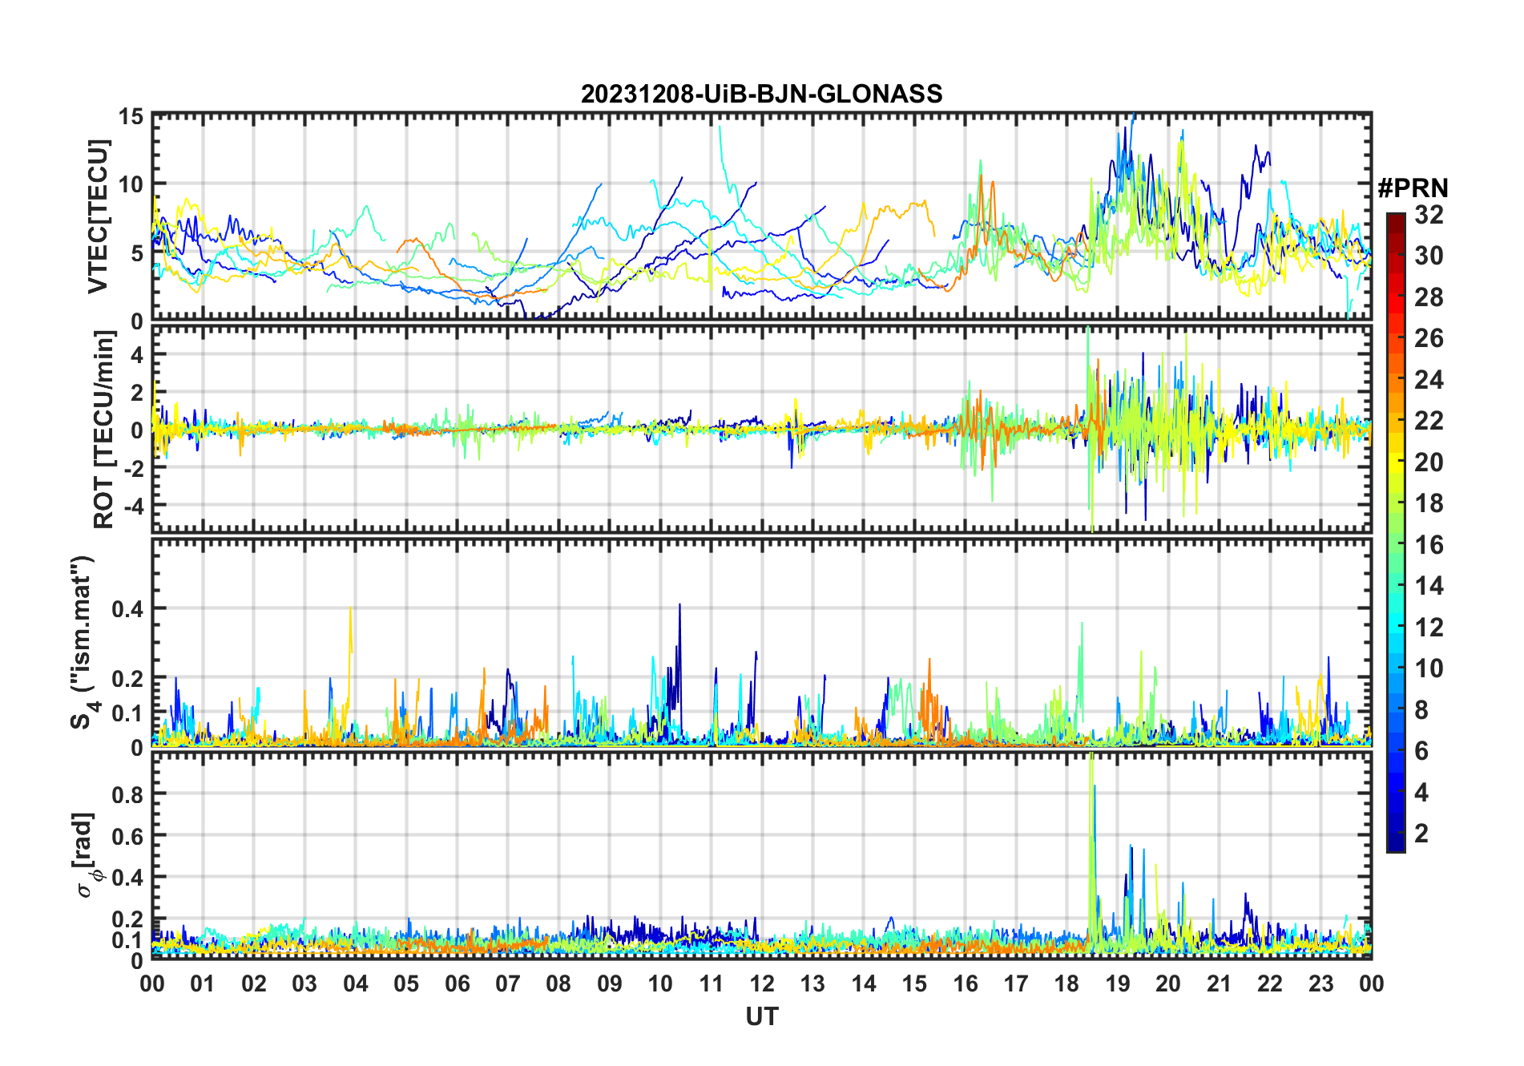Image resolution: width=1524 pixels, height=1066 pixels.
Task: Click VTEC y-axis tick label 15
Action: (131, 116)
